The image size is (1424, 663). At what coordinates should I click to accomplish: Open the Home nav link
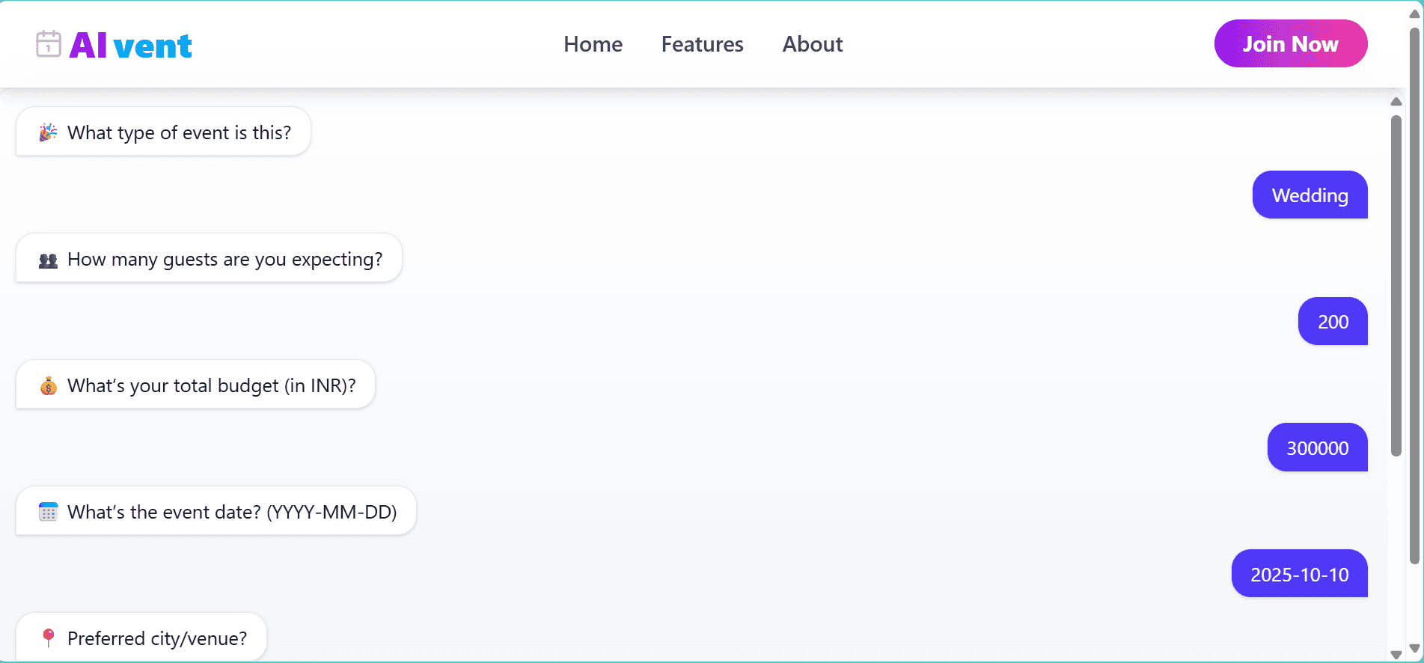pos(593,44)
